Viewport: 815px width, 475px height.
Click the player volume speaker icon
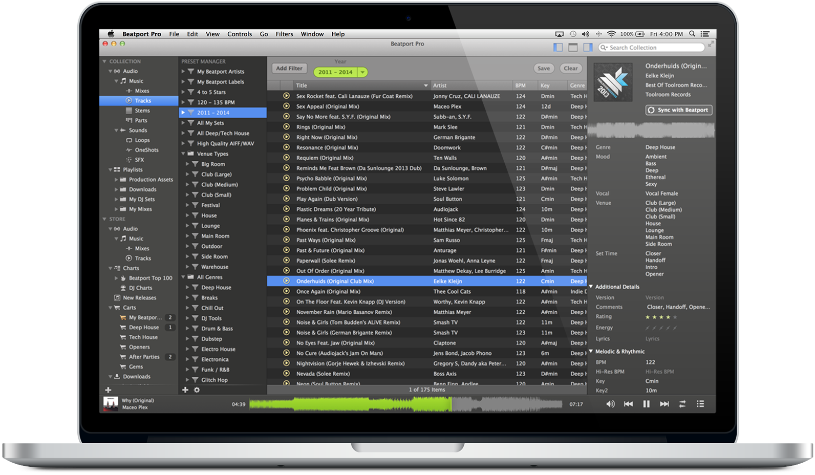coord(610,404)
